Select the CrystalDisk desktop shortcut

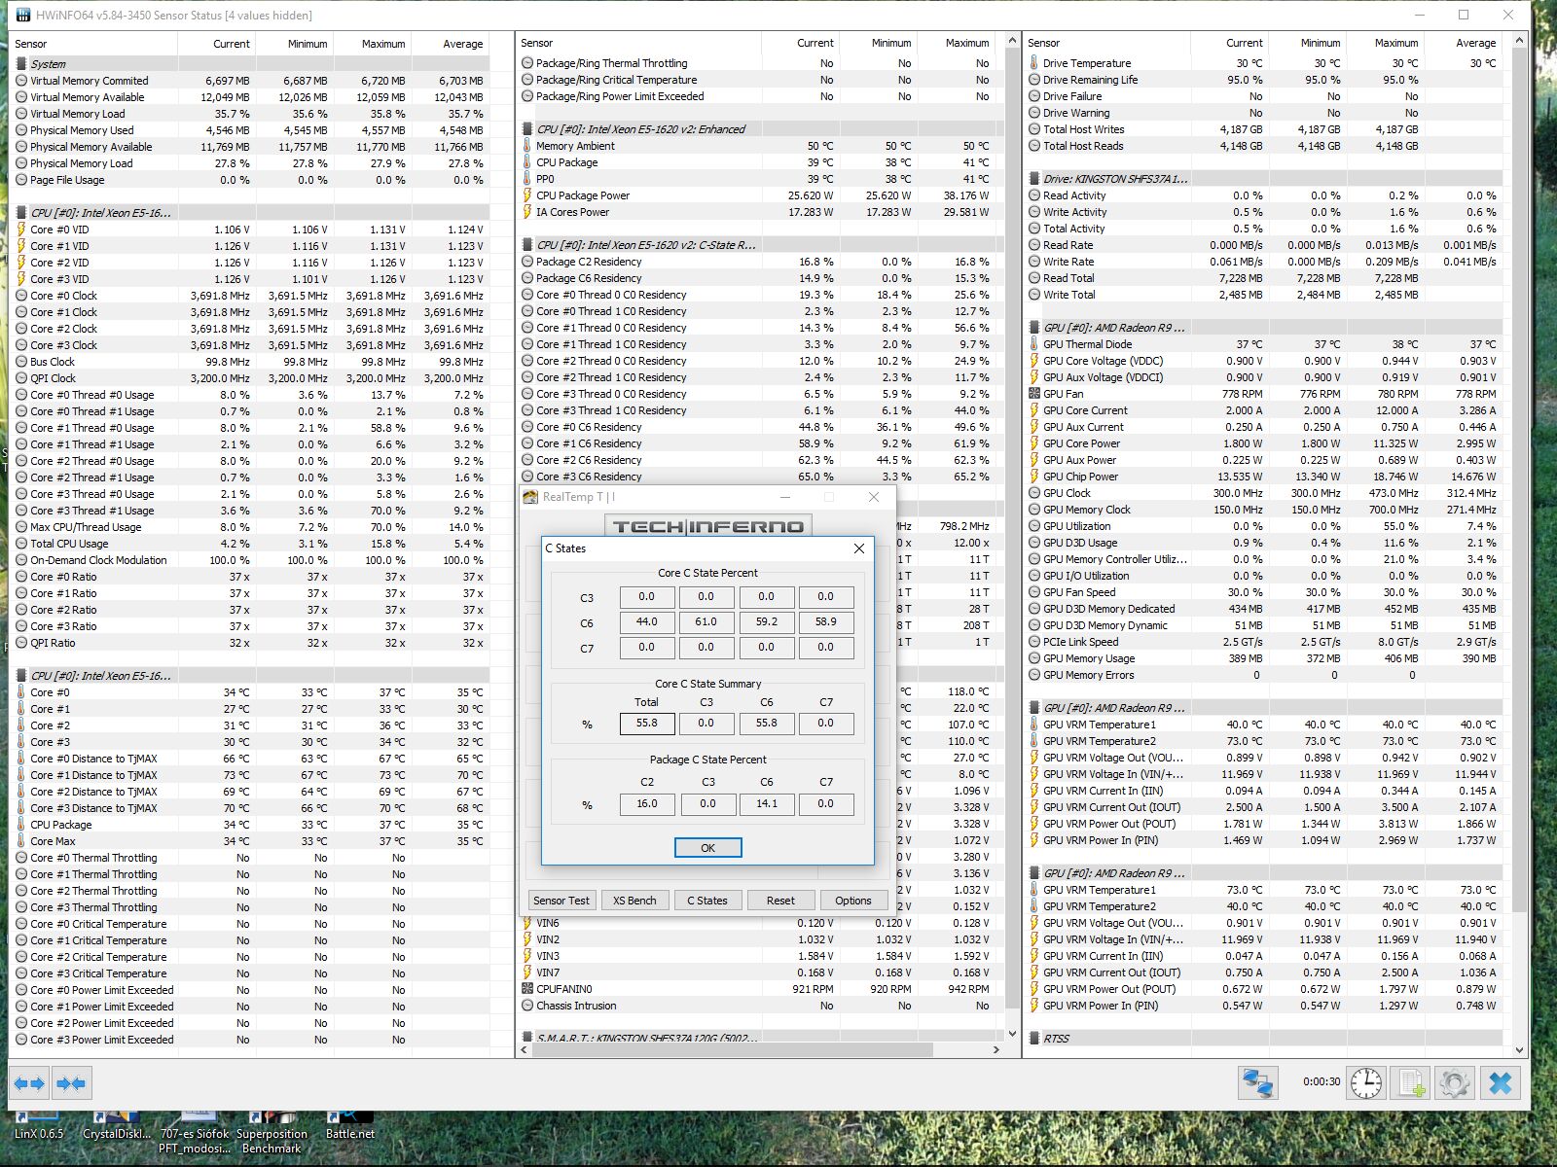tap(117, 1127)
